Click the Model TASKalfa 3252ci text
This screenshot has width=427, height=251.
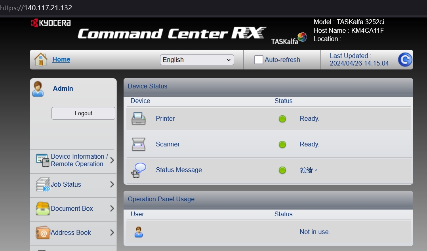pyautogui.click(x=349, y=22)
